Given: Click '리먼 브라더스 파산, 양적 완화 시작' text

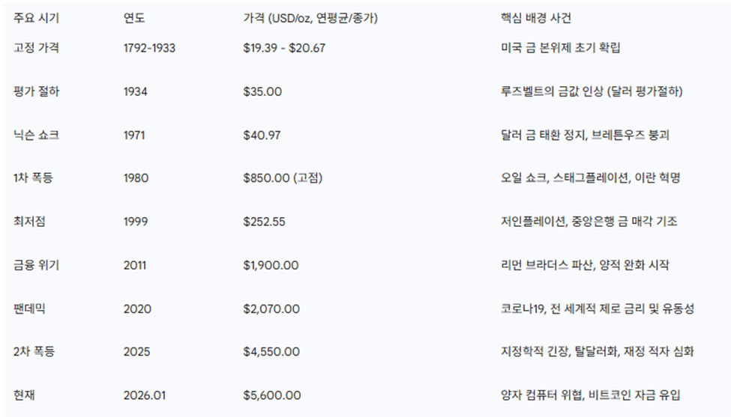Looking at the screenshot, I should point(585,265).
